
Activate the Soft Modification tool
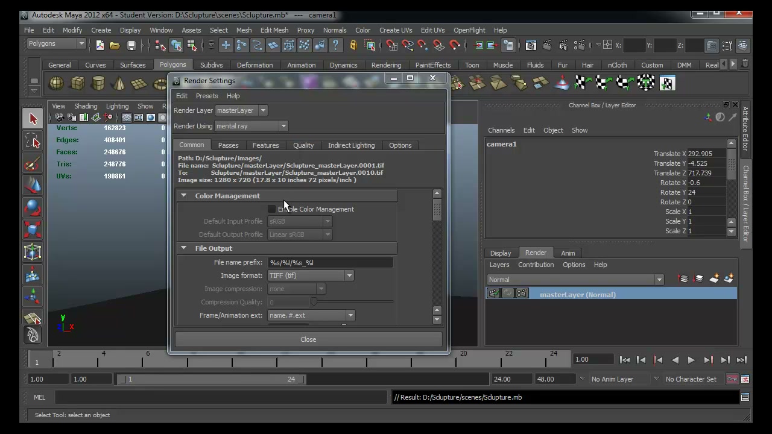tap(33, 275)
